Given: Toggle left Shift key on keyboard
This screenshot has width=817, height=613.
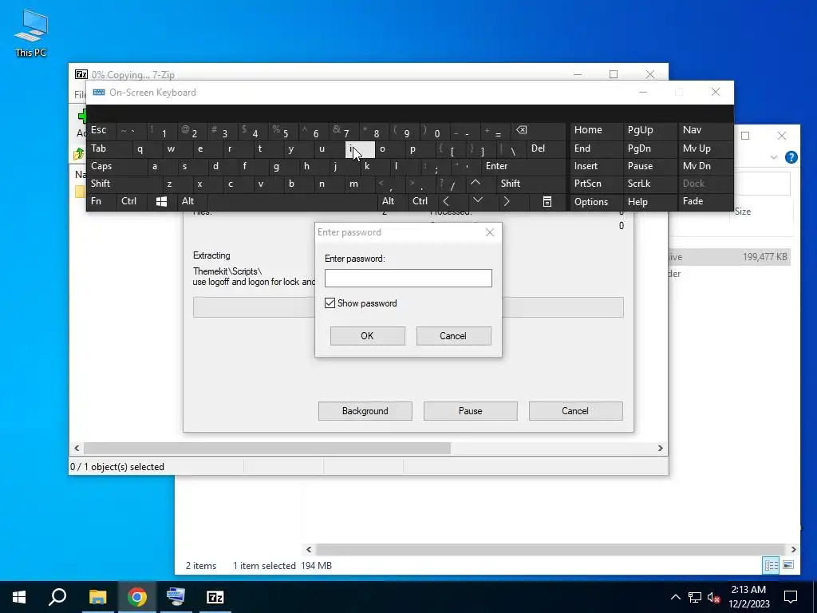Looking at the screenshot, I should pyautogui.click(x=124, y=184).
